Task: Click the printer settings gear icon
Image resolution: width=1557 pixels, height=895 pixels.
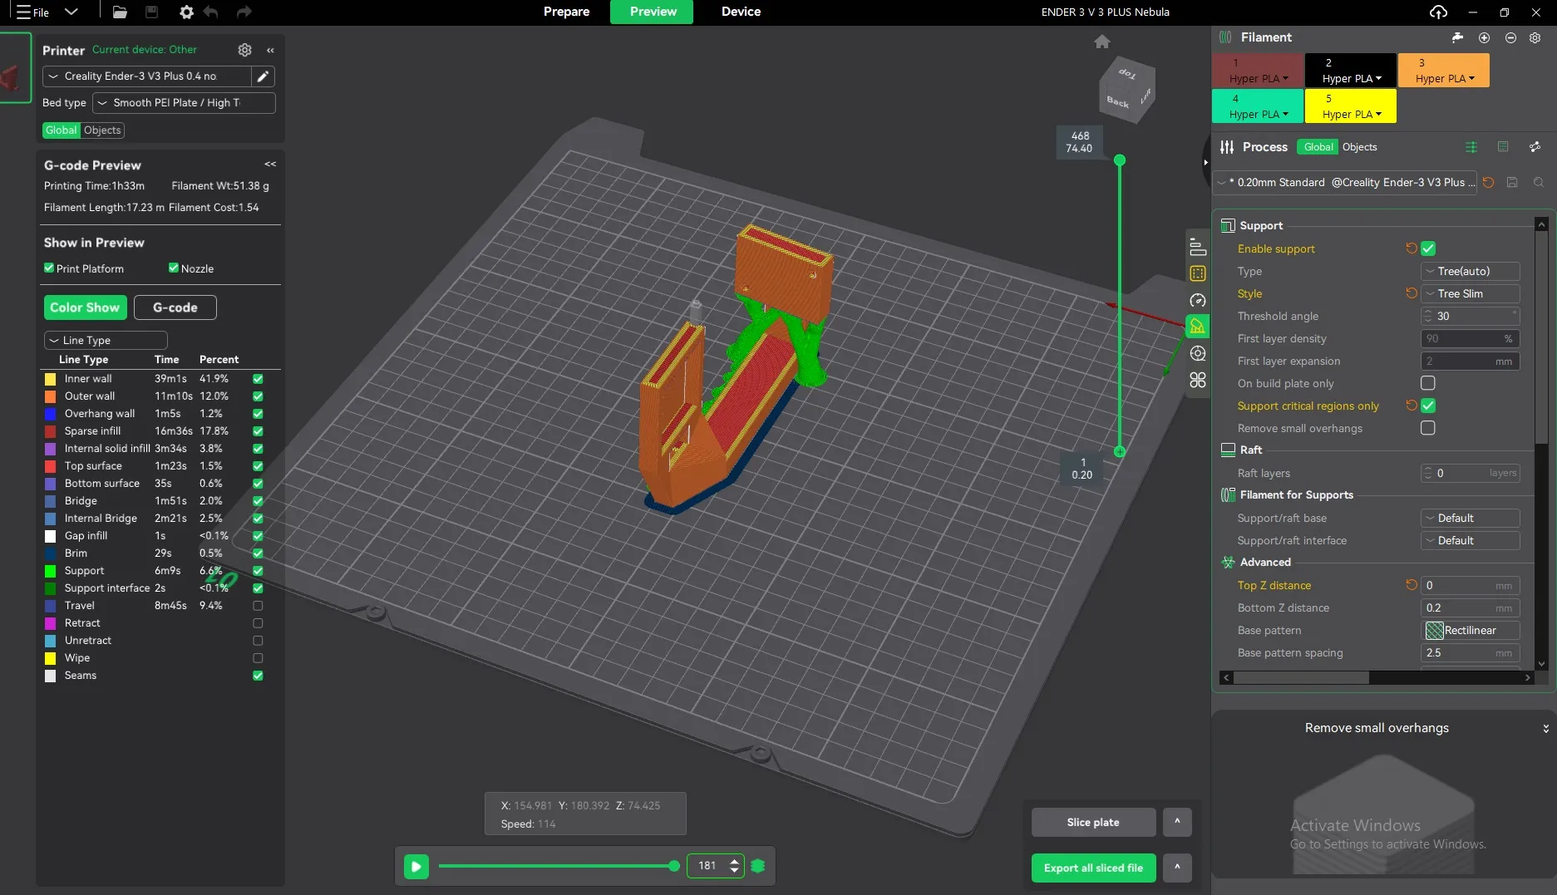Action: point(244,50)
